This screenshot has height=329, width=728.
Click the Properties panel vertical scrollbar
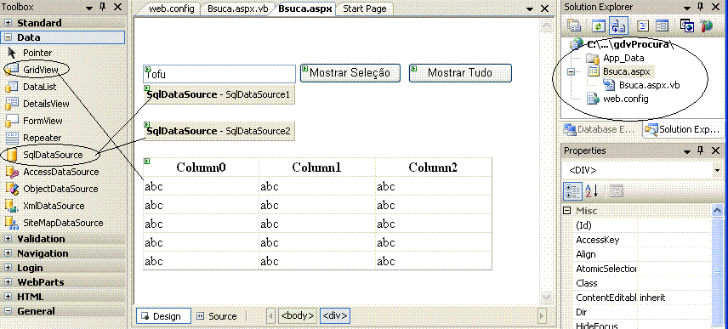pyautogui.click(x=717, y=267)
